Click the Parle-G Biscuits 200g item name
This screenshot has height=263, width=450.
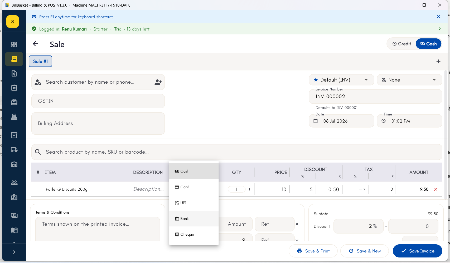click(x=67, y=189)
